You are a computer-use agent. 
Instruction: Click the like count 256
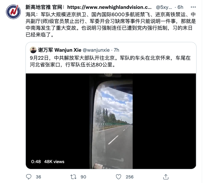130,177
